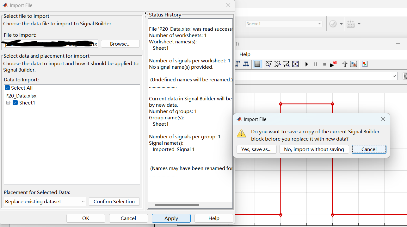Image resolution: width=407 pixels, height=227 pixels.
Task: Click the stop simulation icon
Action: [324, 64]
